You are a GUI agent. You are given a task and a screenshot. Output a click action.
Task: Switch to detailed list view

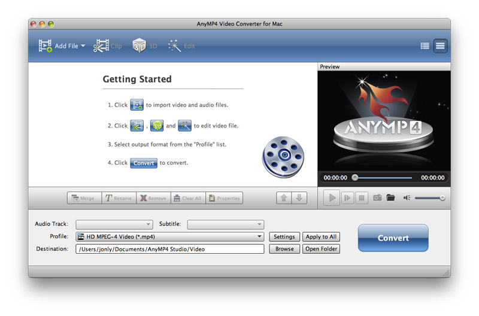[x=440, y=46]
